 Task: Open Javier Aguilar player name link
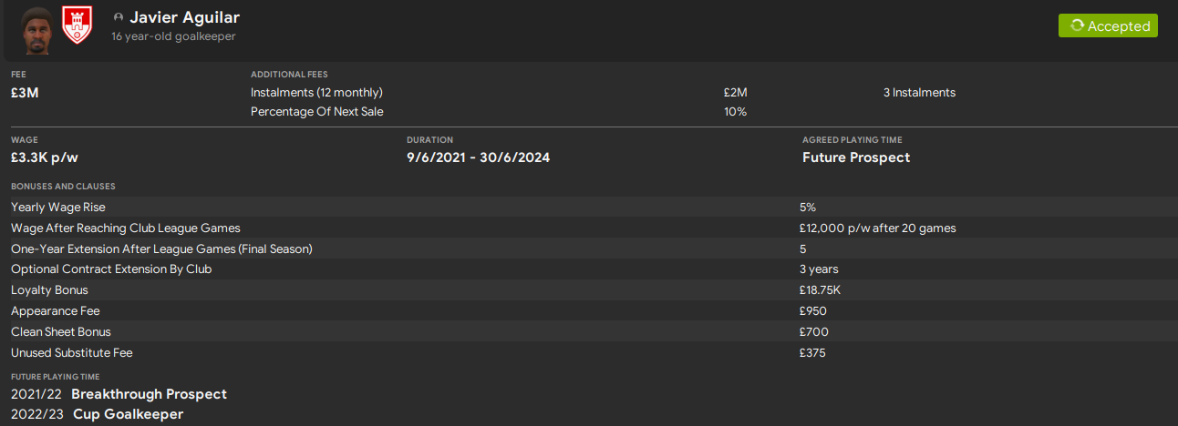click(x=184, y=18)
